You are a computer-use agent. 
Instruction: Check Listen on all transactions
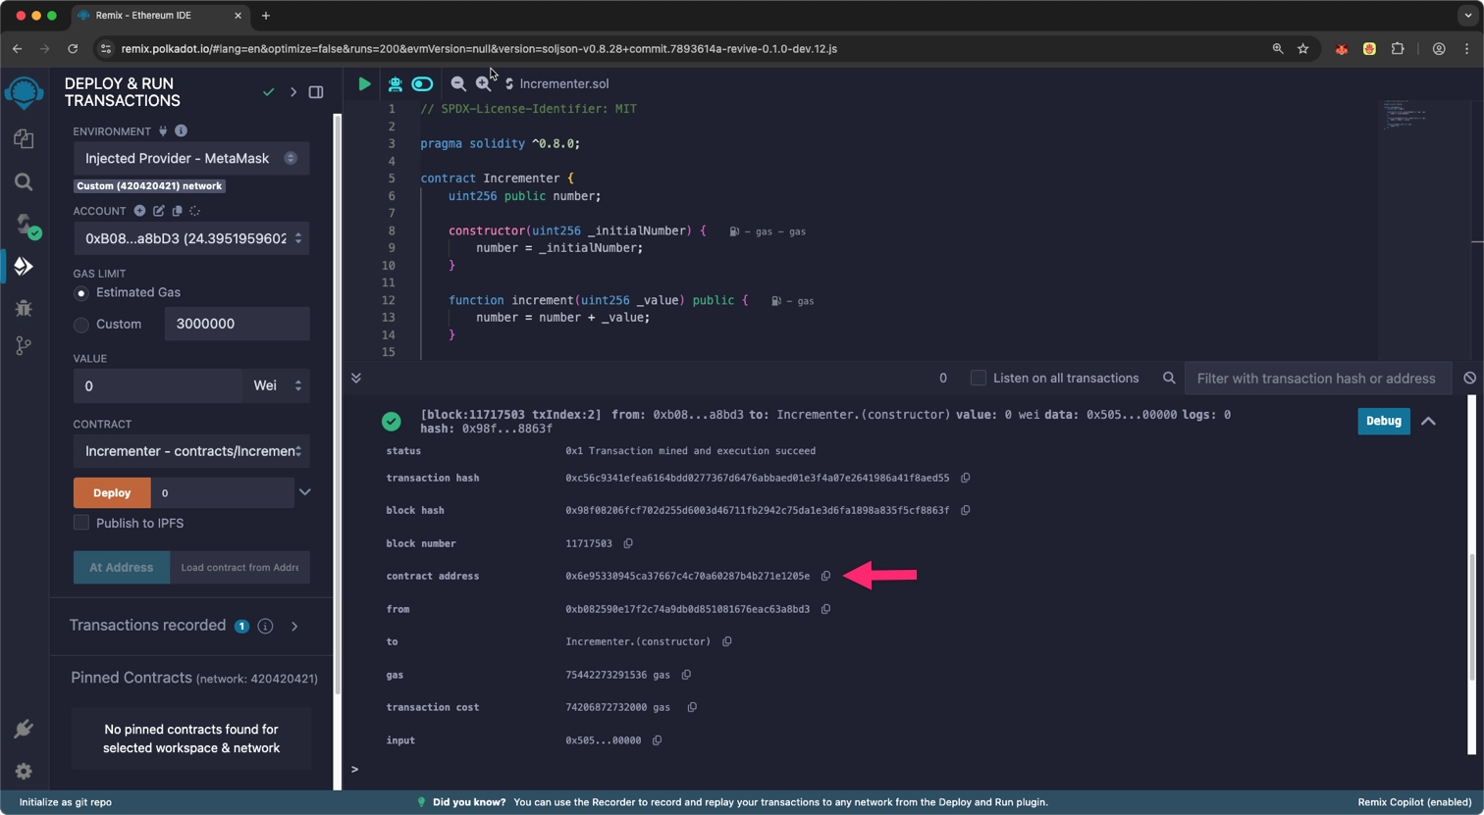point(978,378)
